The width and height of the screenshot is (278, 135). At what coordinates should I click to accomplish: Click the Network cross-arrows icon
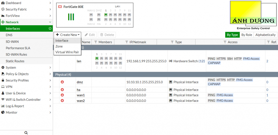click(x=3, y=22)
